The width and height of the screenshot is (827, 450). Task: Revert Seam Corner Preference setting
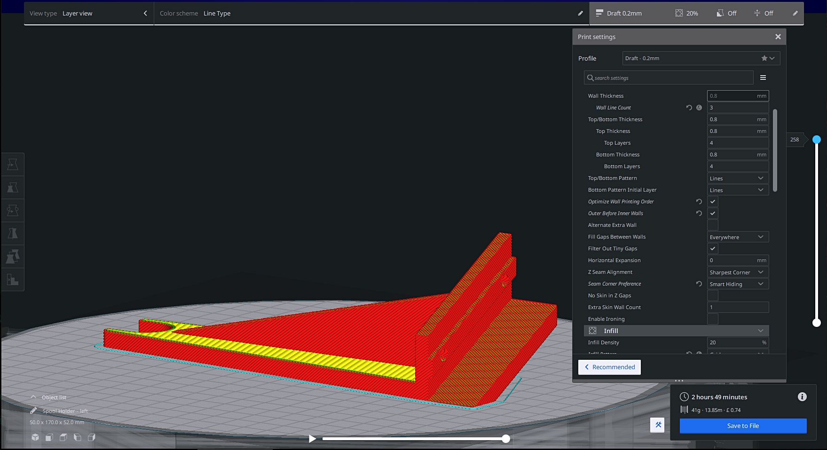click(699, 284)
